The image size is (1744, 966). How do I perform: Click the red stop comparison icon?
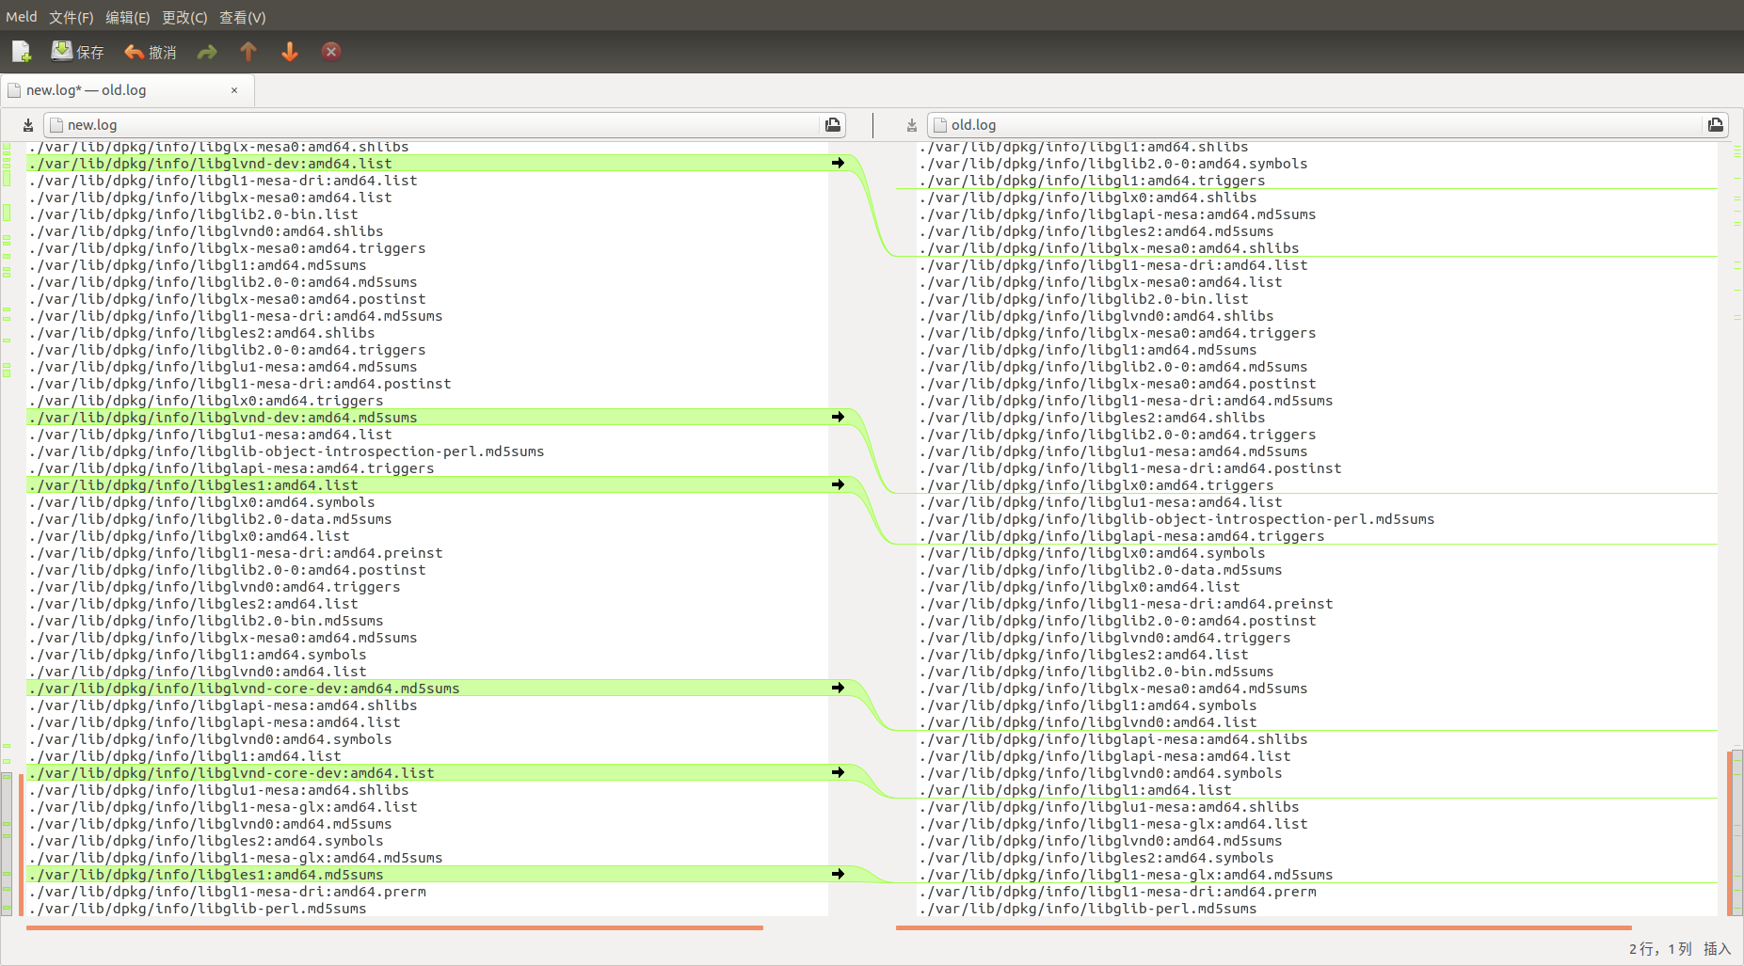(x=330, y=52)
